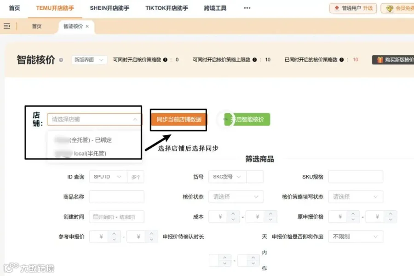Click the 商品名称 input field
The height and width of the screenshot is (276, 414).
click(x=116, y=196)
